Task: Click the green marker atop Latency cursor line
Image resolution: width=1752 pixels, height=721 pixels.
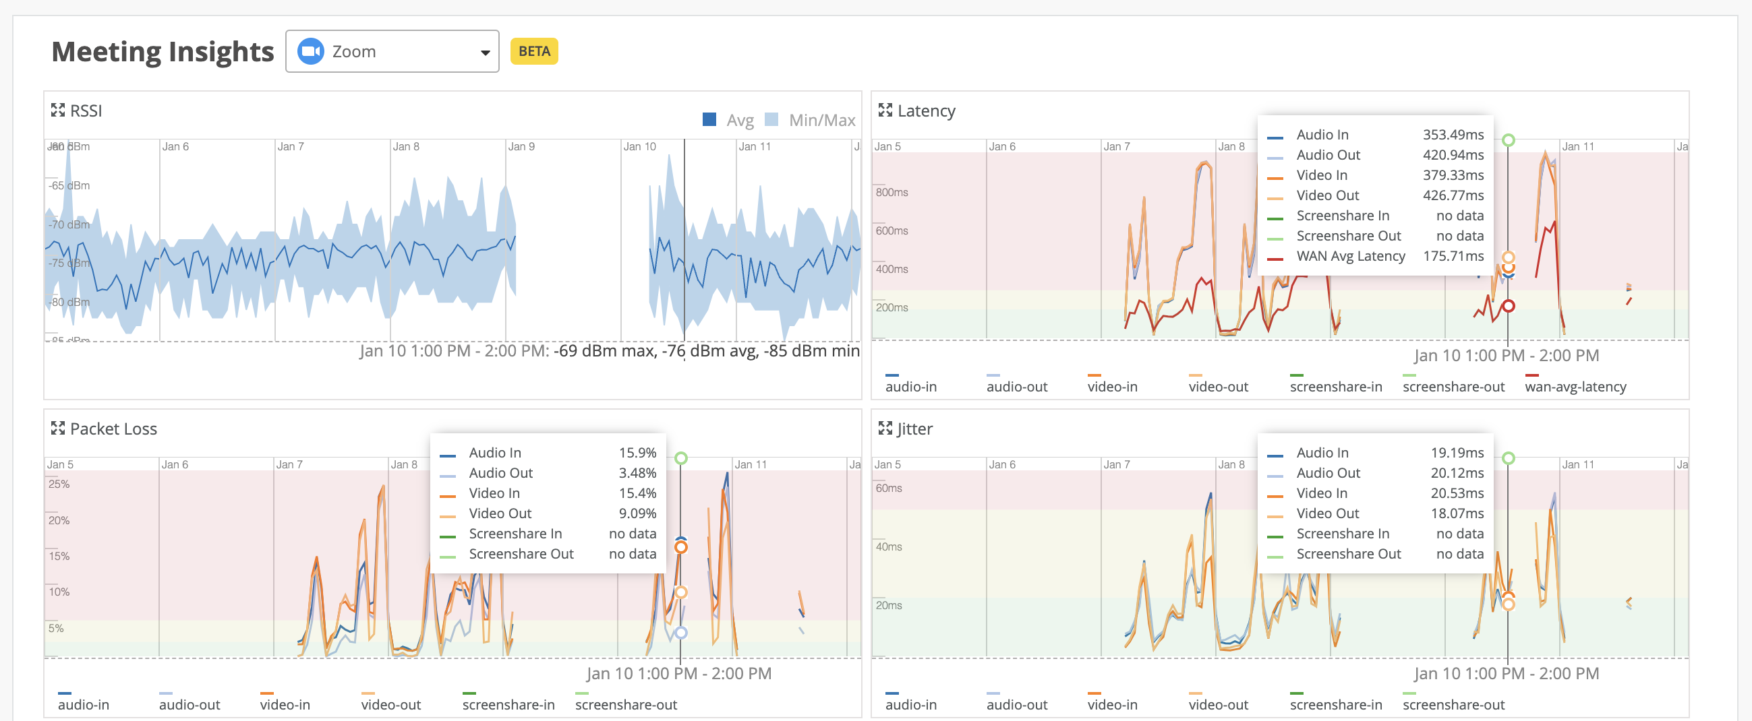Action: pyautogui.click(x=1508, y=140)
